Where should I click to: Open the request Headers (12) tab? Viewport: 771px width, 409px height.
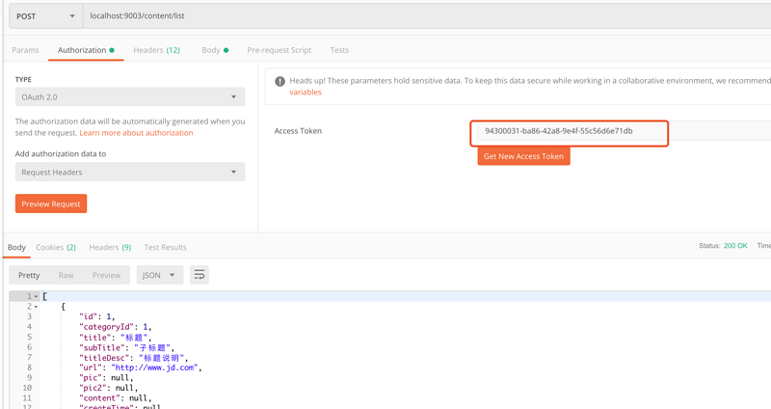click(156, 50)
